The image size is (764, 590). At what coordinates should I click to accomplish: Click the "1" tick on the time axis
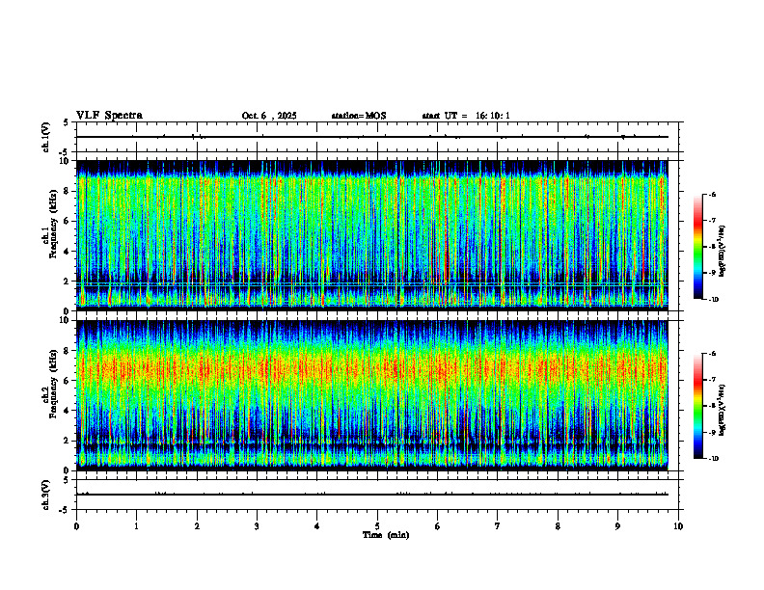[136, 526]
